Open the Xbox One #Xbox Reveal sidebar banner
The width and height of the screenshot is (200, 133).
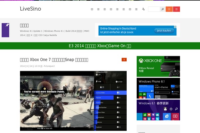coord(158,66)
